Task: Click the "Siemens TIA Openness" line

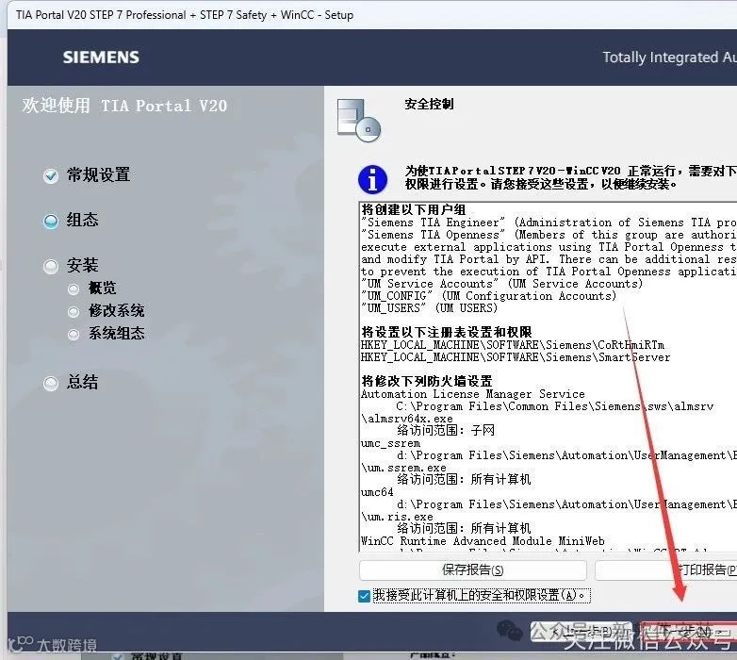Action: coord(549,235)
